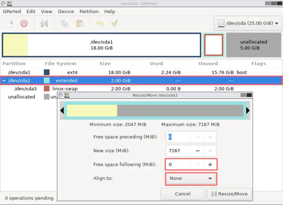The width and height of the screenshot is (283, 205).
Task: Click yellow used area in resize bar
Action: pos(92,111)
